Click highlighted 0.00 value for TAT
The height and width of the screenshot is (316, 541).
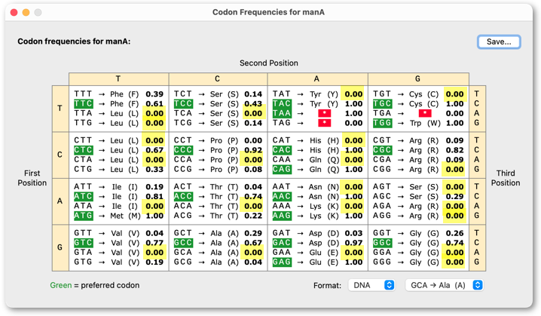click(353, 94)
